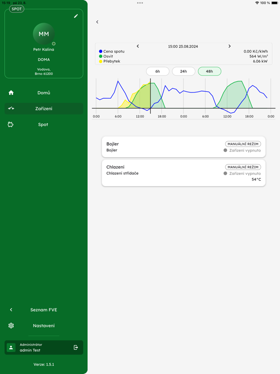The image size is (280, 374).
Task: Select the 6h time range
Action: coord(157,71)
